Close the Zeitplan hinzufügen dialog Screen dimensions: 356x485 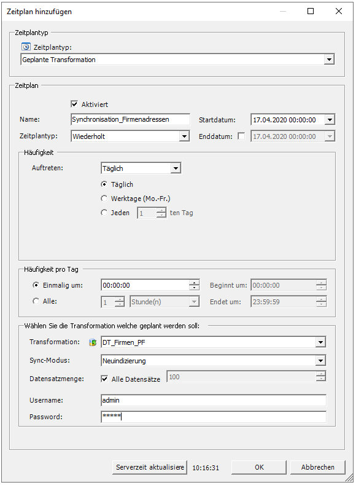point(339,12)
